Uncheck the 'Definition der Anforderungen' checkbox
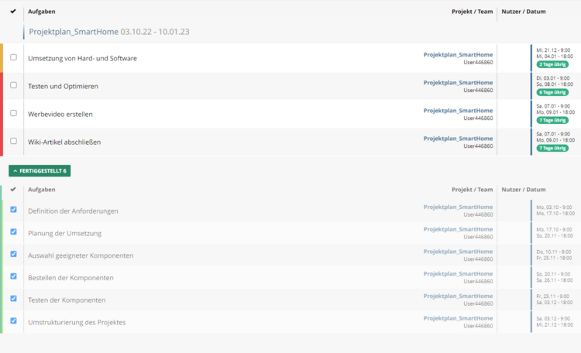Image resolution: width=581 pixels, height=353 pixels. tap(13, 210)
